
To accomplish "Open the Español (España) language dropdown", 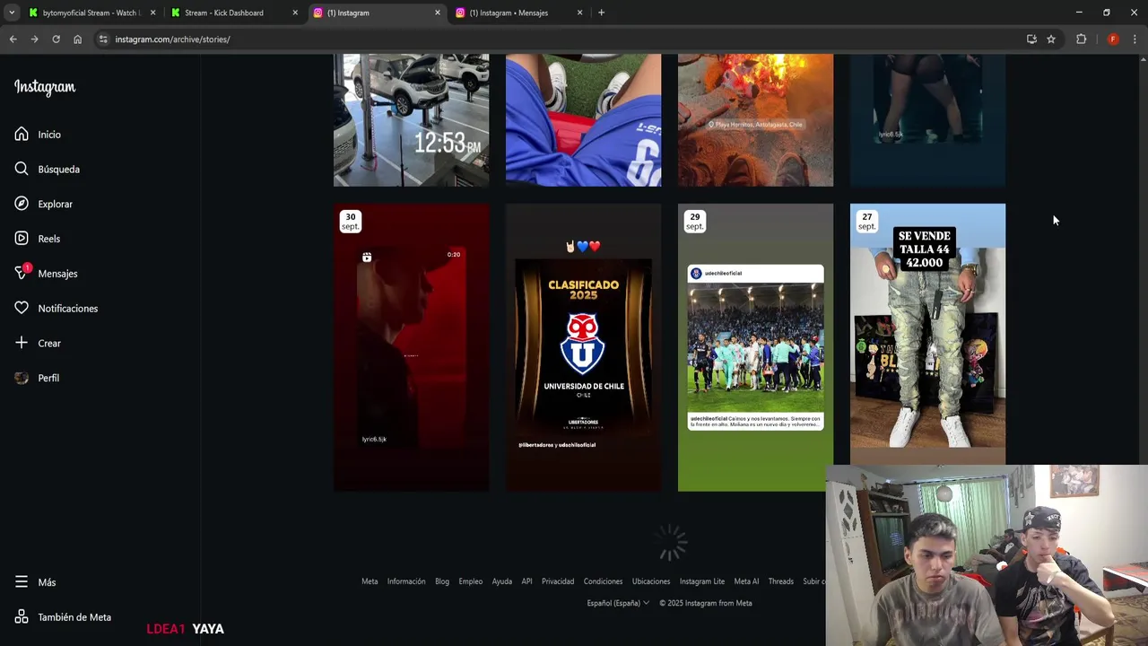I will point(618,603).
